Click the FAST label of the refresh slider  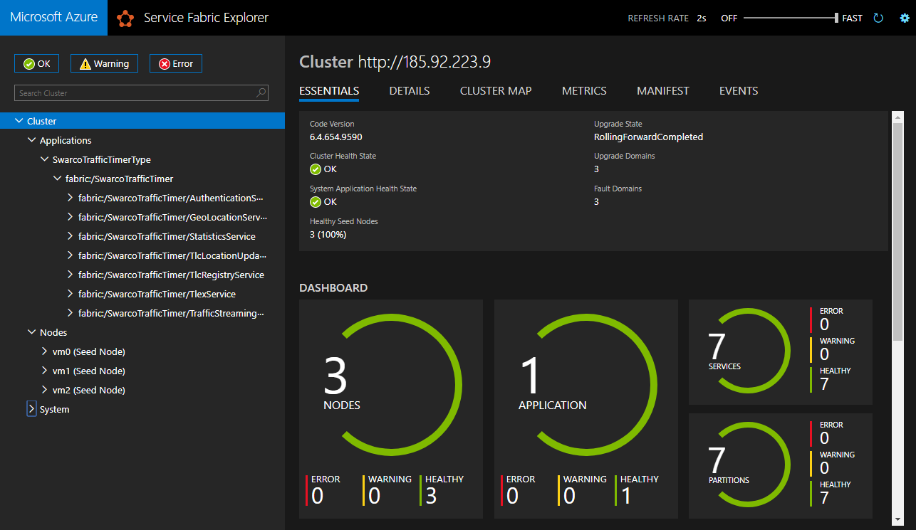tap(852, 18)
